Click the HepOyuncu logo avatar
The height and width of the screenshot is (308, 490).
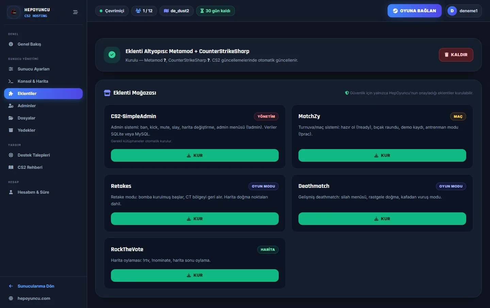point(14,12)
